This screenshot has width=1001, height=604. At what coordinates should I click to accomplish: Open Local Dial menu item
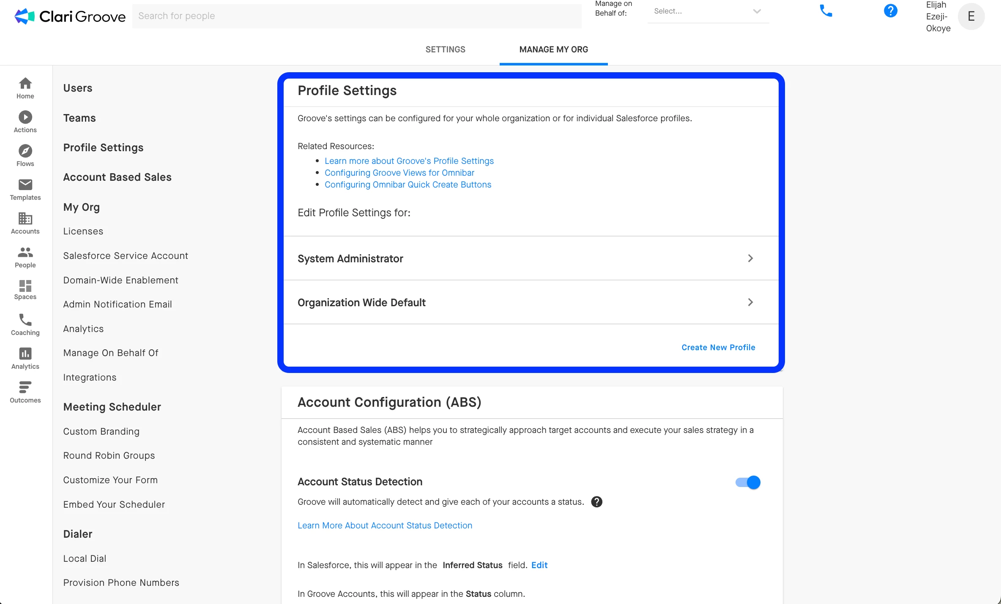coord(85,558)
